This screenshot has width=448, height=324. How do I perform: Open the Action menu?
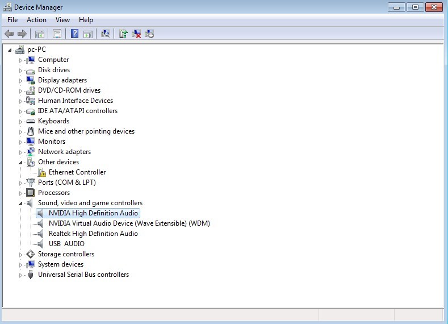pyautogui.click(x=36, y=20)
